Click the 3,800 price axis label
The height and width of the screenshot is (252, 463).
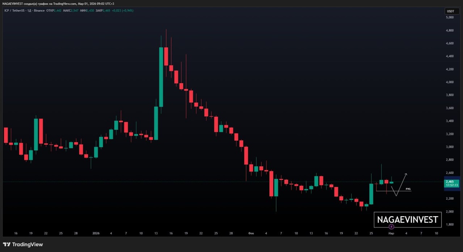tap(449, 95)
